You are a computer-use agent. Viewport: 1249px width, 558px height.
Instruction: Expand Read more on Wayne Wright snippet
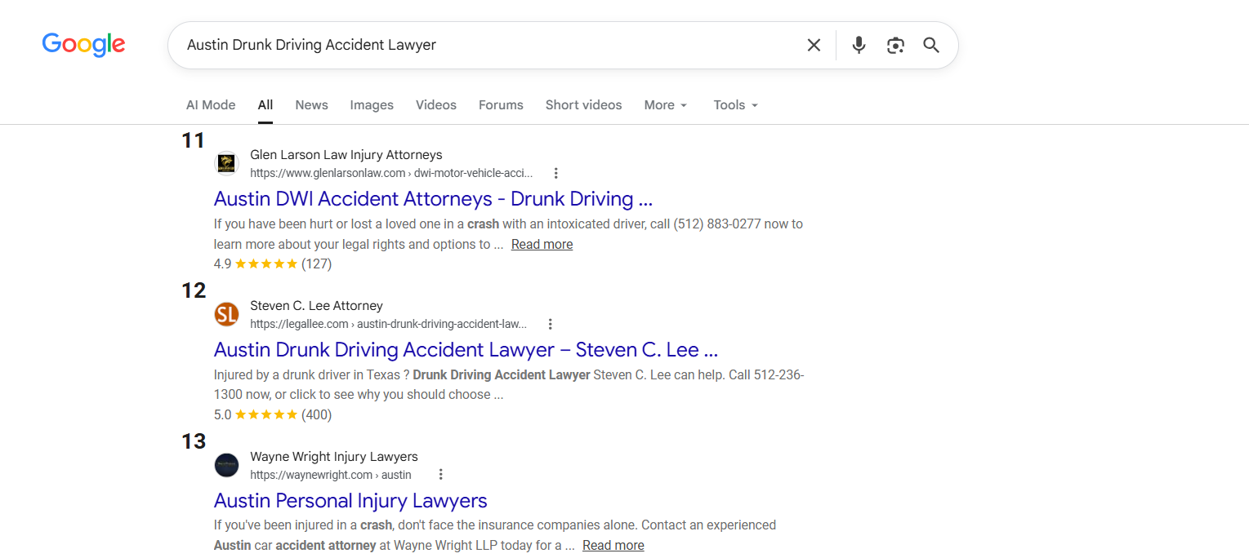(x=613, y=545)
